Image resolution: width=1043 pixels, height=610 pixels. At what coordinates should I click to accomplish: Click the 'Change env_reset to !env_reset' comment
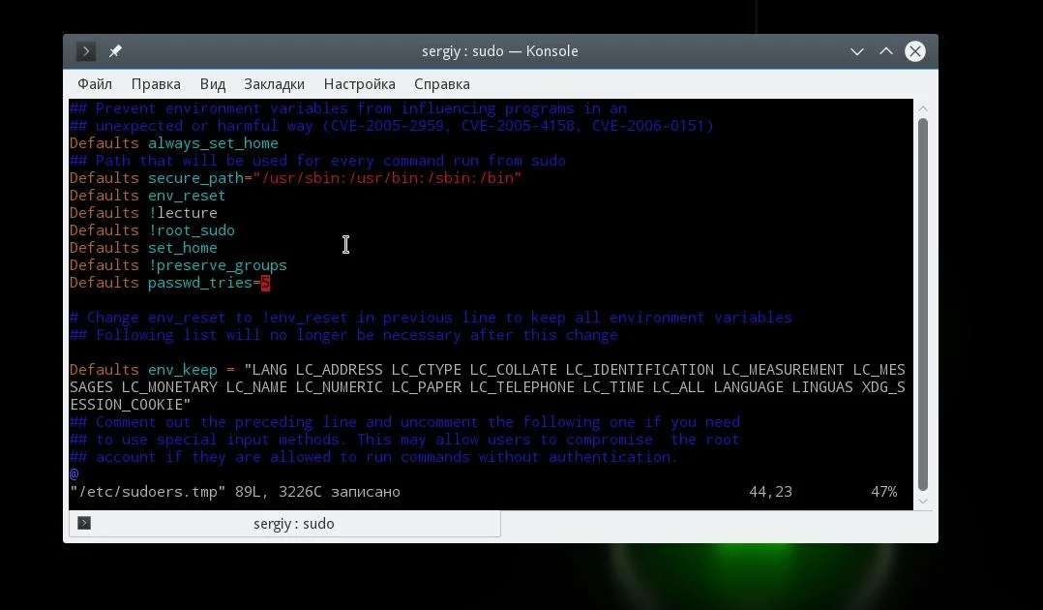click(431, 317)
